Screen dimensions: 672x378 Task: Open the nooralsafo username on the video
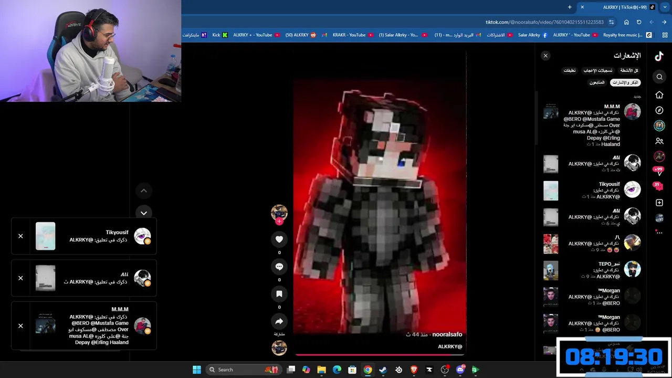[447, 334]
